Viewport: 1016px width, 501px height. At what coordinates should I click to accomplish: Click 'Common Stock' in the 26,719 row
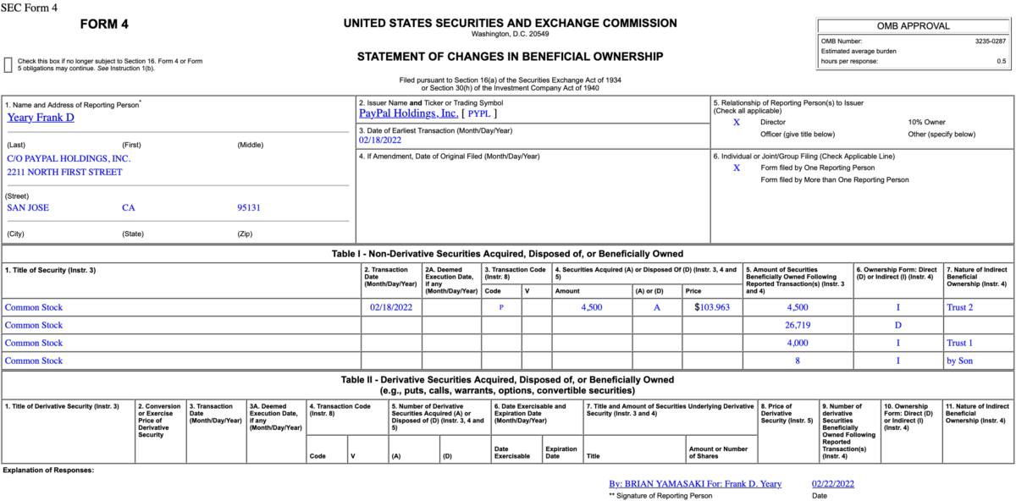click(x=34, y=325)
